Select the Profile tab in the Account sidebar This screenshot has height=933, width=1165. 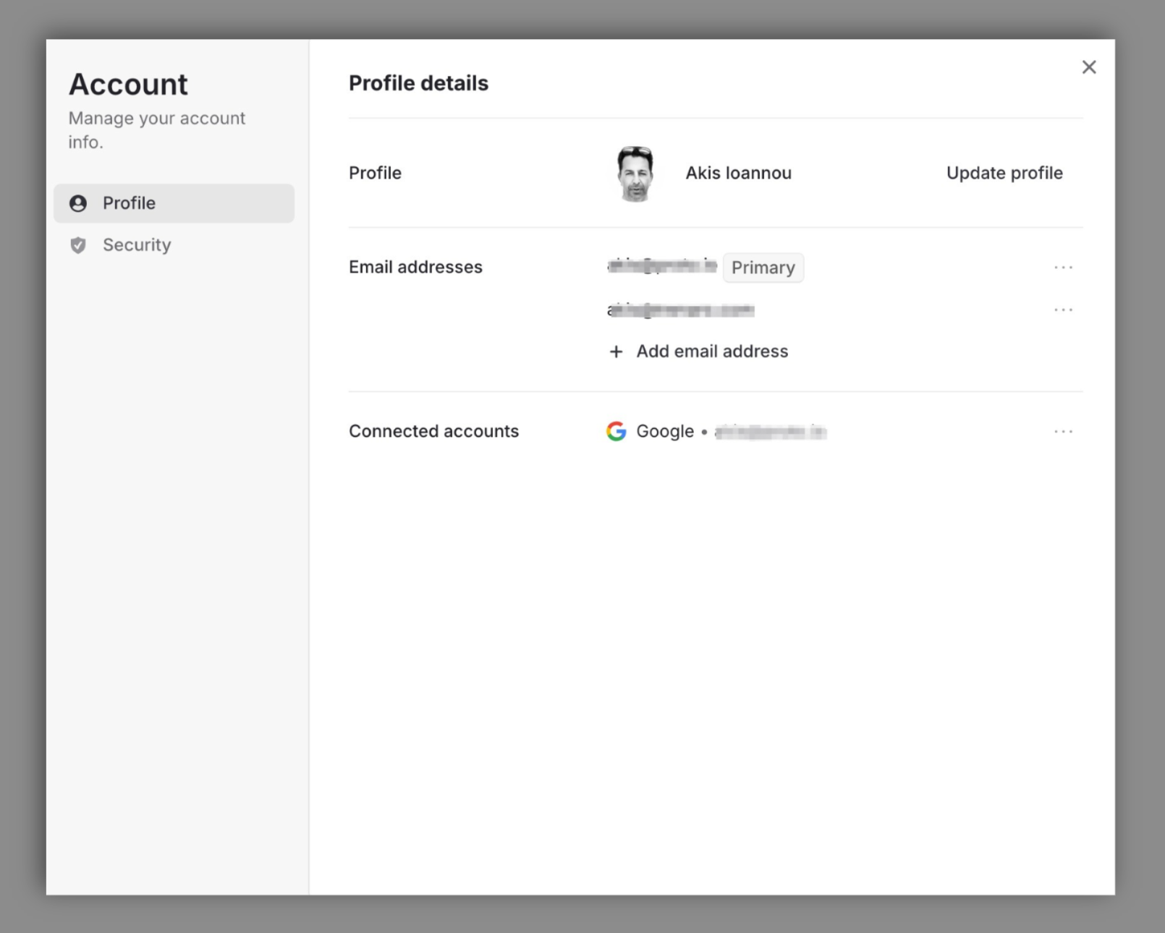[x=130, y=203]
